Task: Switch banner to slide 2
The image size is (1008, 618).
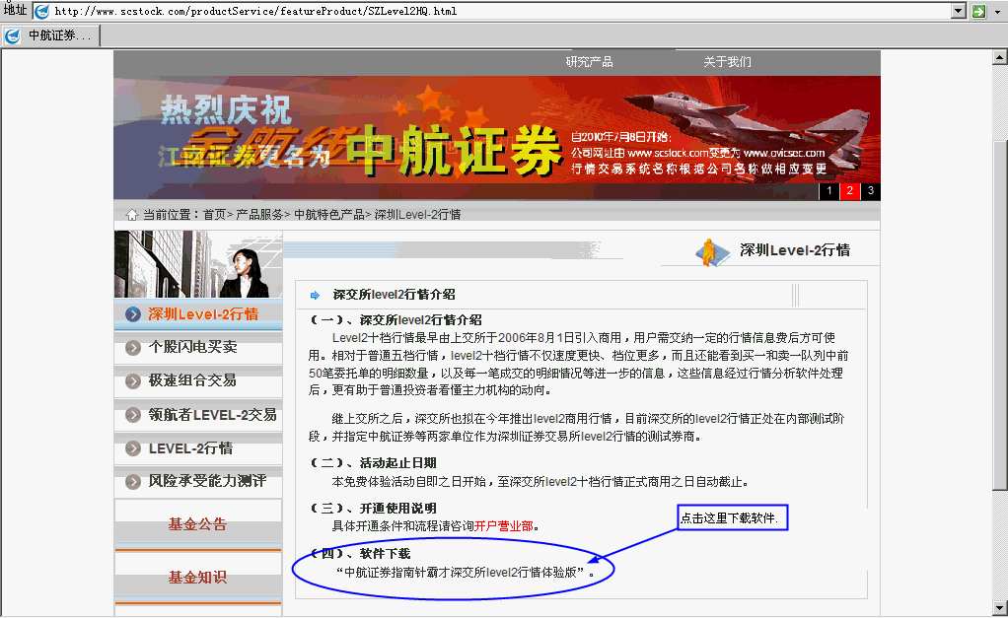Action: click(850, 191)
